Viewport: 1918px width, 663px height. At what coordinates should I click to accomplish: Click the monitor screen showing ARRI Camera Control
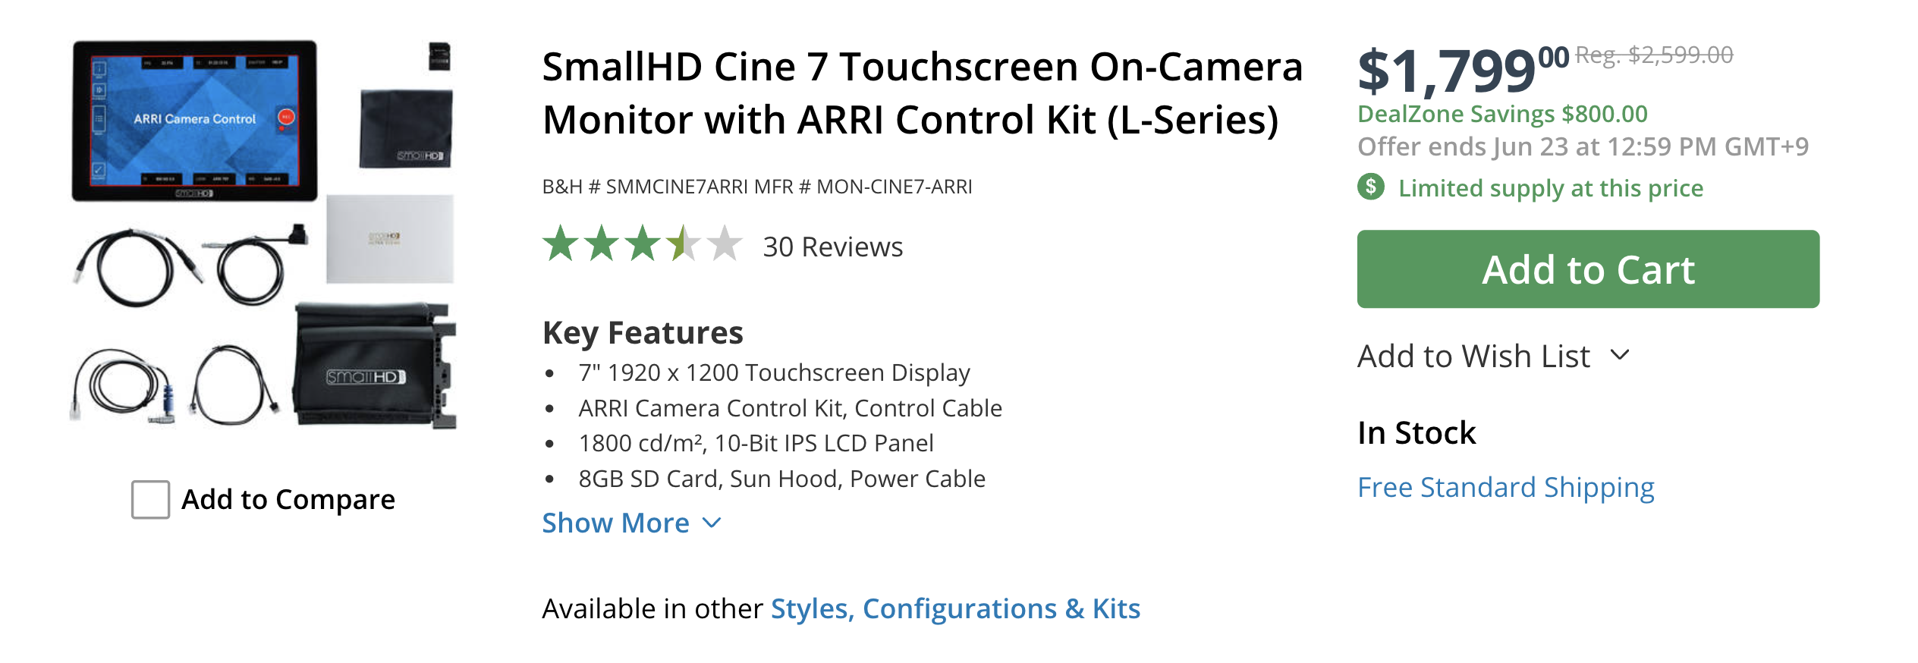click(194, 119)
